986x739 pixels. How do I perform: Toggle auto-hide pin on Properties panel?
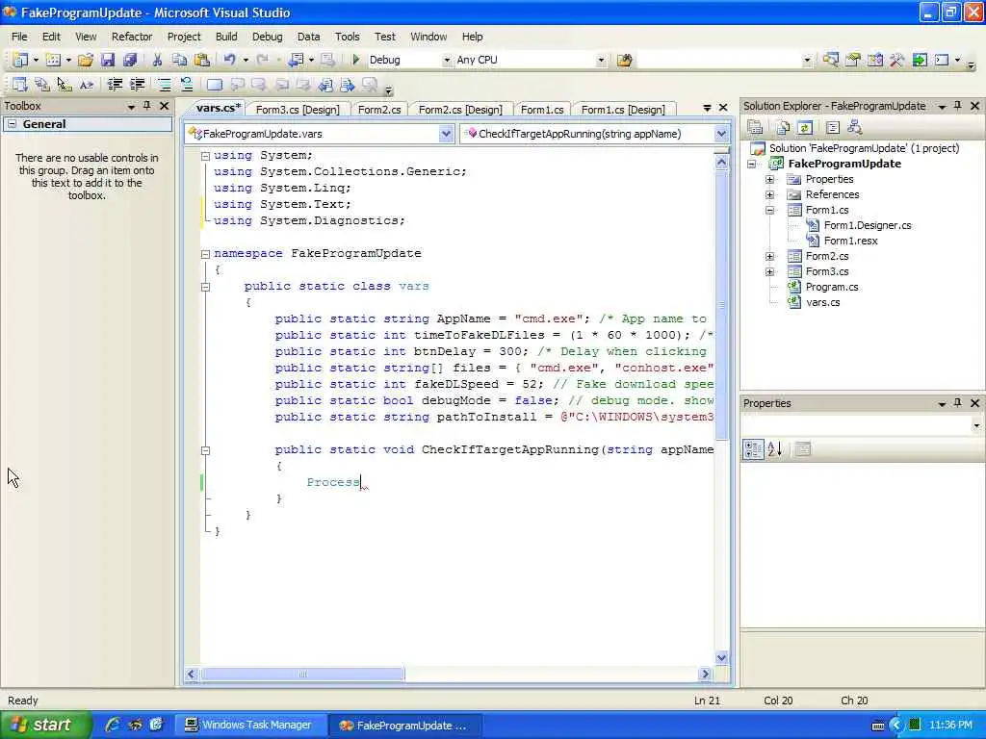pyautogui.click(x=958, y=403)
